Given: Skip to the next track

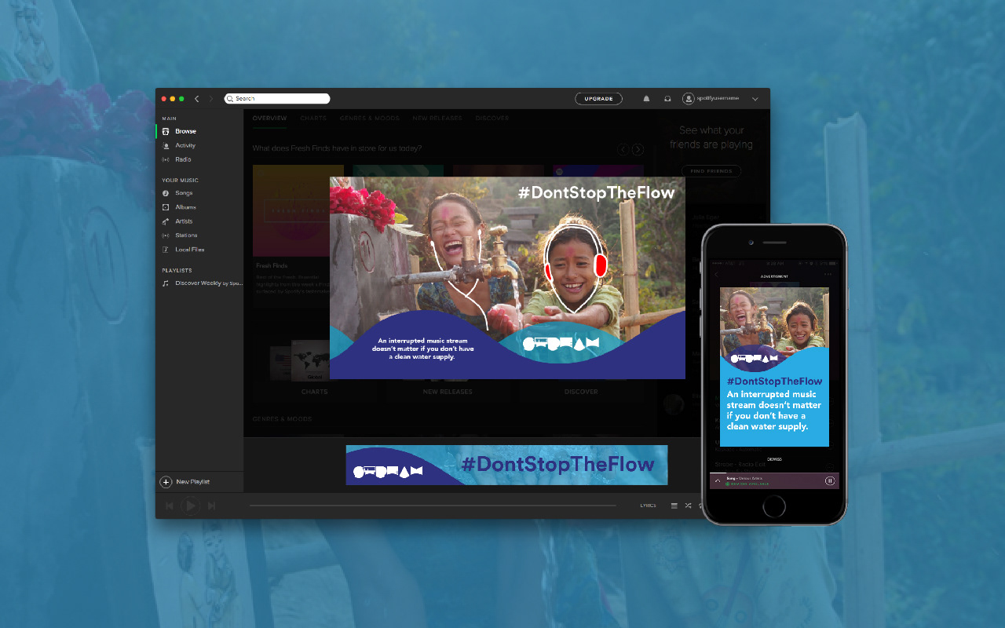Looking at the screenshot, I should (211, 506).
